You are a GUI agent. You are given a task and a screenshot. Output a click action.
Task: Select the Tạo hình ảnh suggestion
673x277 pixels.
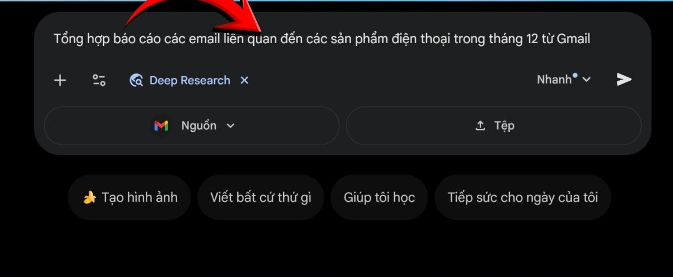(130, 197)
